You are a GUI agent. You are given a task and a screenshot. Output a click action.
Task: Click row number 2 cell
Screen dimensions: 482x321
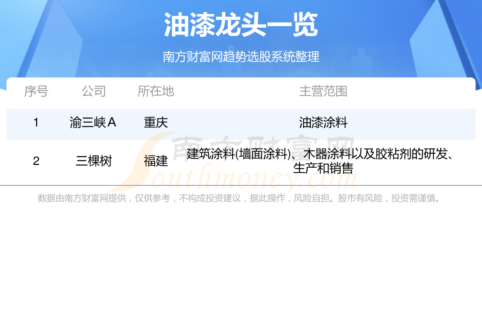36,161
